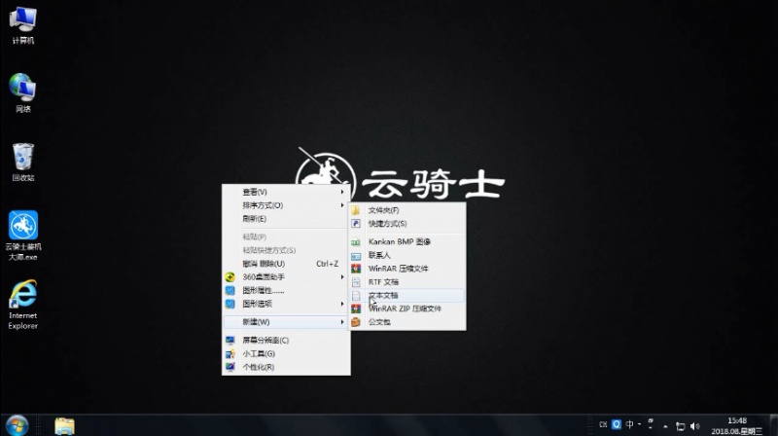The width and height of the screenshot is (778, 436).
Task: Click the blue Q tray icon
Action: pos(617,424)
